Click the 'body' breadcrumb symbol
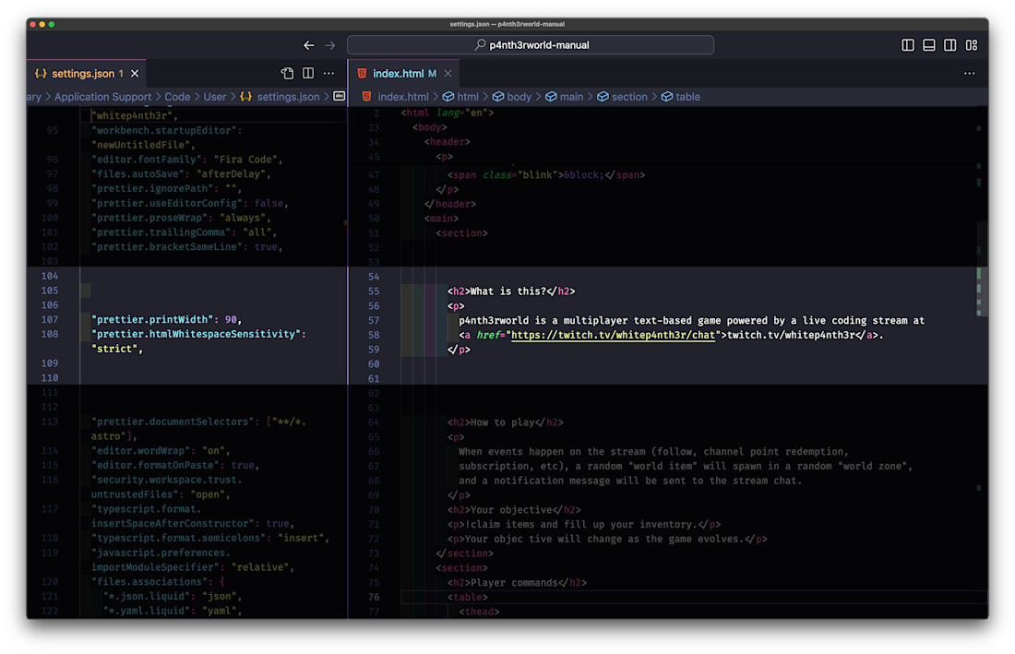The image size is (1015, 654). pos(519,97)
